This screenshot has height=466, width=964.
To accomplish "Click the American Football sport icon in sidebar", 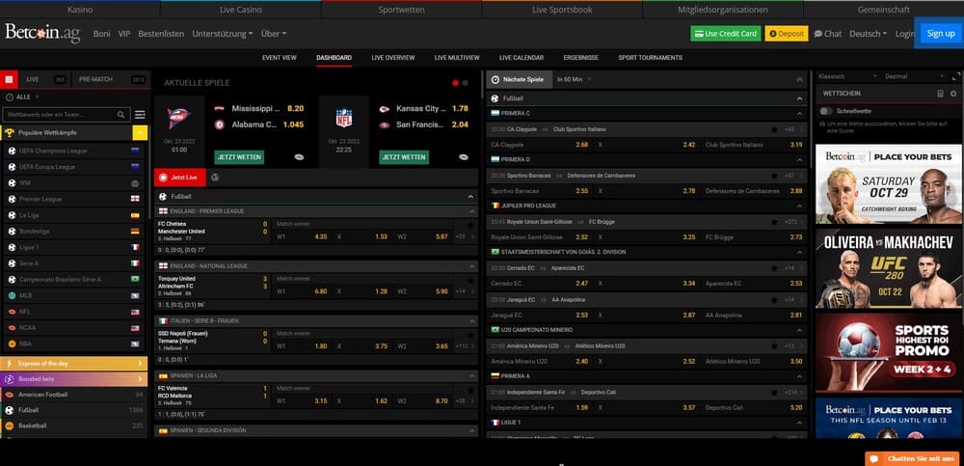I will (x=10, y=395).
